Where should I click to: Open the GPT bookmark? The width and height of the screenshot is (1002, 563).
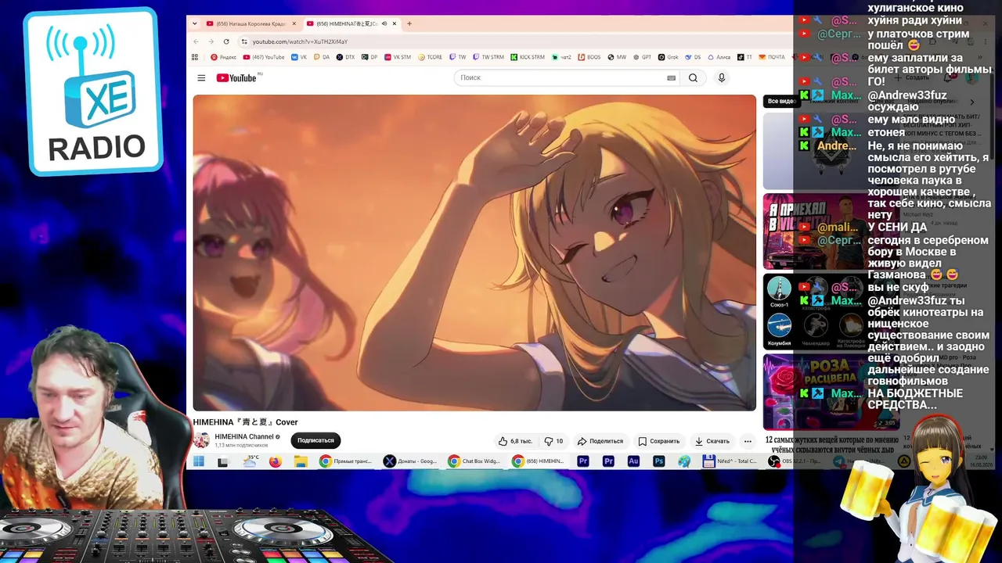[x=642, y=57]
